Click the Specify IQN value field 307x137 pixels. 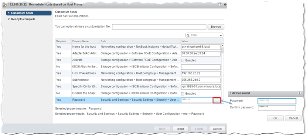(x=201, y=87)
